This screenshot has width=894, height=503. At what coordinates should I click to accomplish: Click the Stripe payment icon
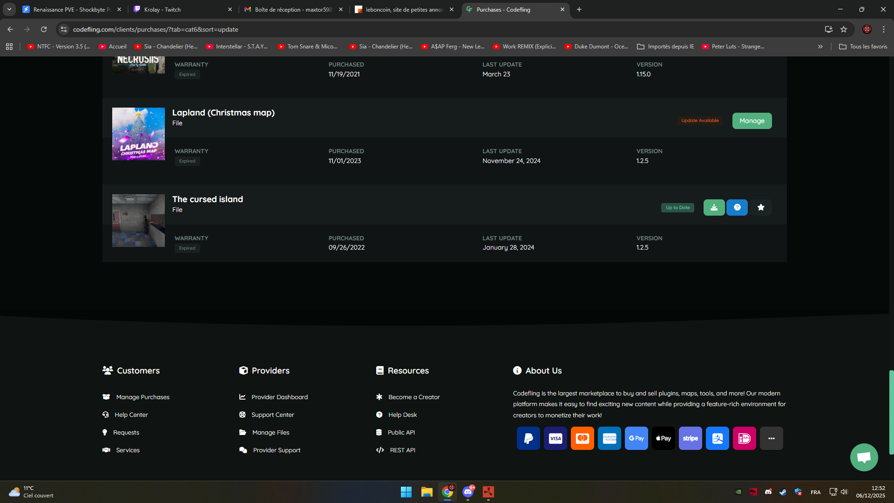point(690,438)
